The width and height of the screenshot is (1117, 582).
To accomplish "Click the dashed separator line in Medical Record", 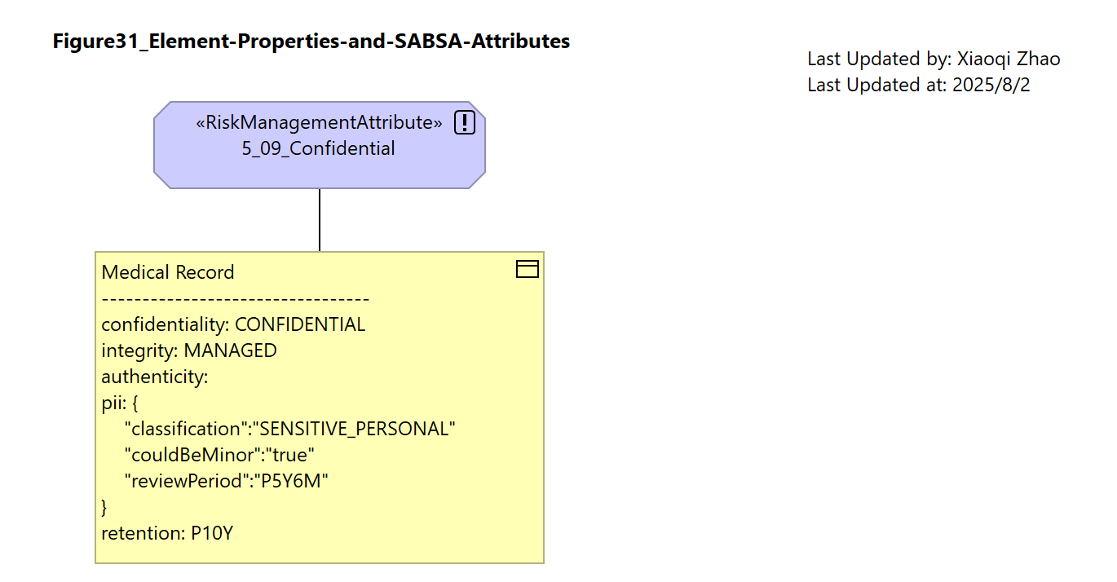I will point(236,299).
